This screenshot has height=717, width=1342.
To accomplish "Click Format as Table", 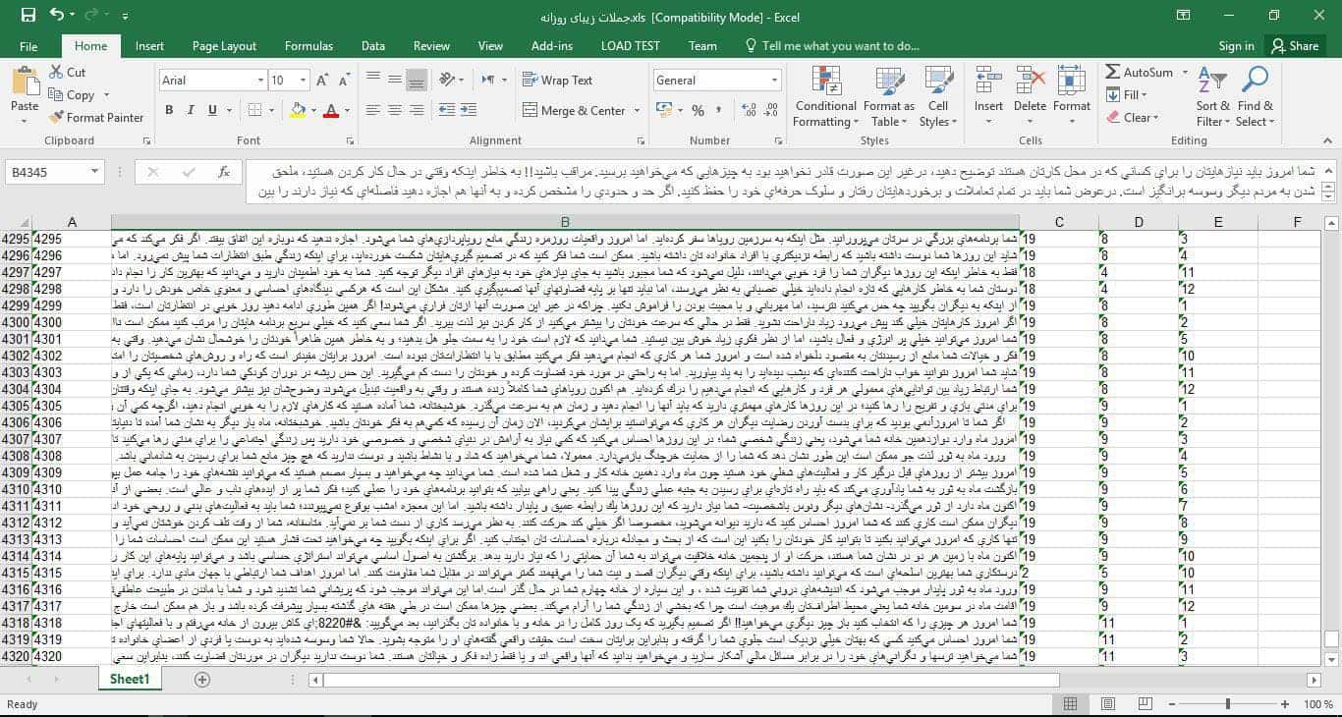I will pyautogui.click(x=888, y=96).
